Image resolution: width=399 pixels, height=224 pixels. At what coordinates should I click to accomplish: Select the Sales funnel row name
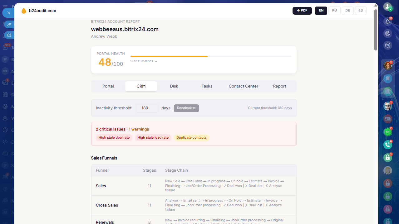click(101, 186)
